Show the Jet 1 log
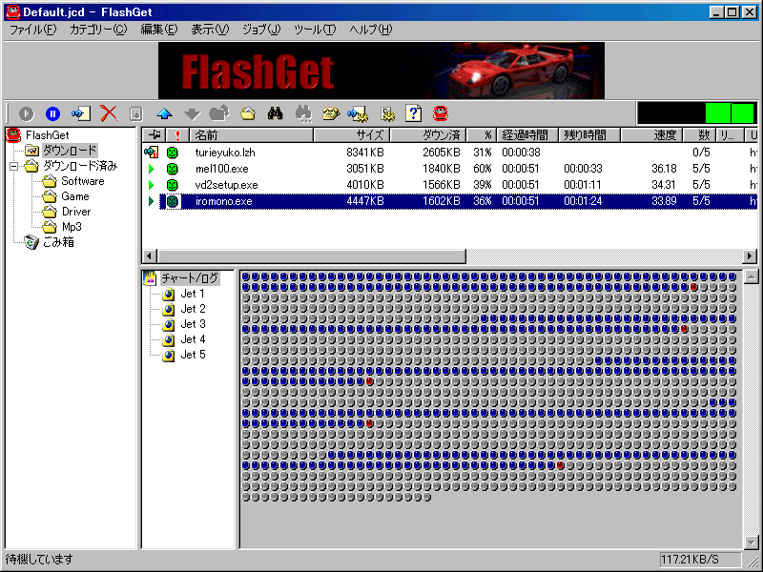Viewport: 763px width, 572px height. point(193,294)
